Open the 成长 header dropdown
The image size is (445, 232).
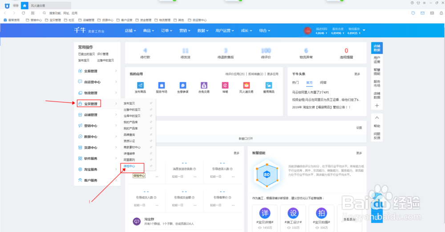(247, 30)
